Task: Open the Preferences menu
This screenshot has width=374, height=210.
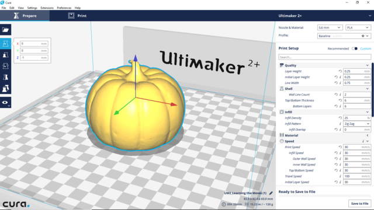Action: click(64, 8)
